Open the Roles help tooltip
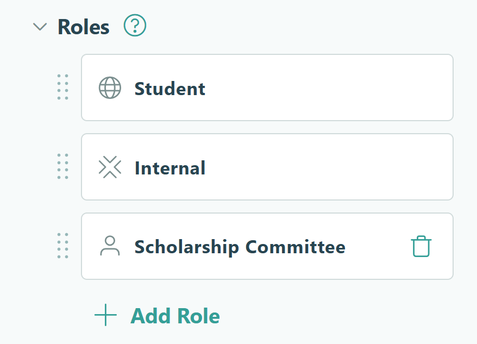 [135, 26]
